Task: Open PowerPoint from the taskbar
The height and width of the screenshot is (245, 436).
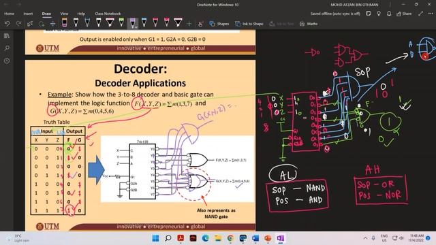Action: pyautogui.click(x=268, y=238)
